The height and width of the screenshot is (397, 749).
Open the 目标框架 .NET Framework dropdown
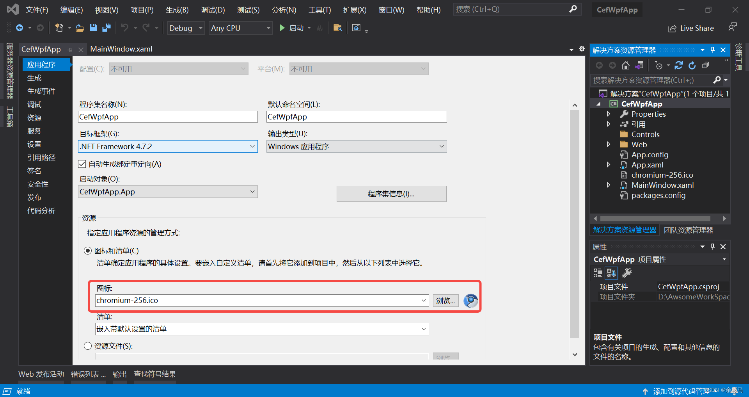pyautogui.click(x=252, y=146)
